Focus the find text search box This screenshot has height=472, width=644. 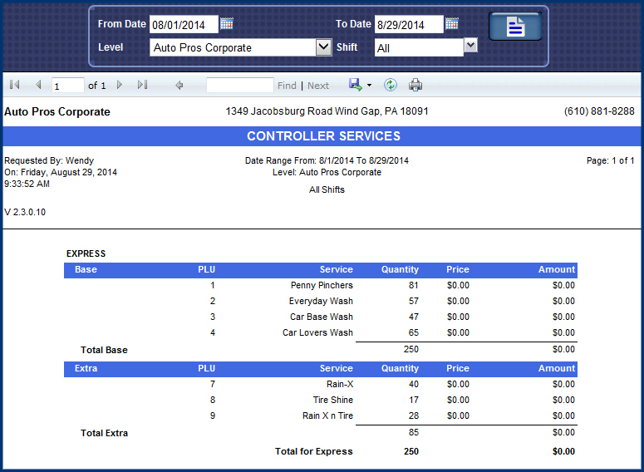point(239,86)
